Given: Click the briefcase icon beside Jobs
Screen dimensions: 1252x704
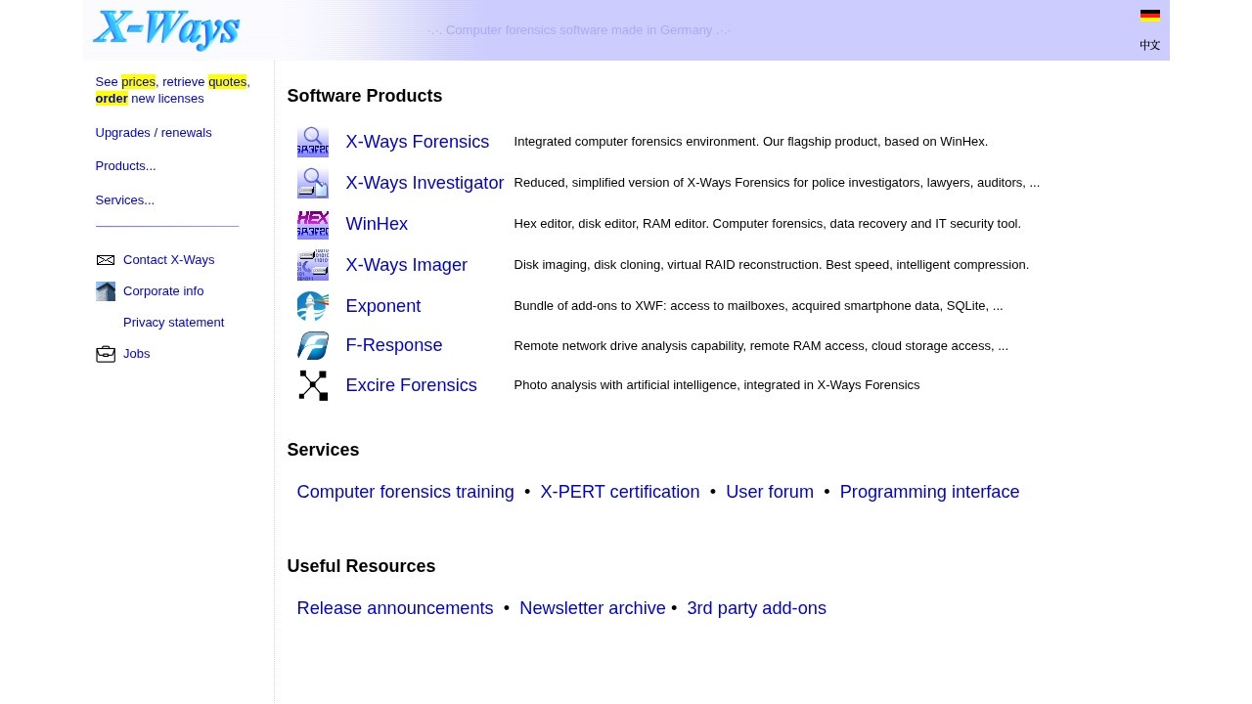Looking at the screenshot, I should coord(106,354).
